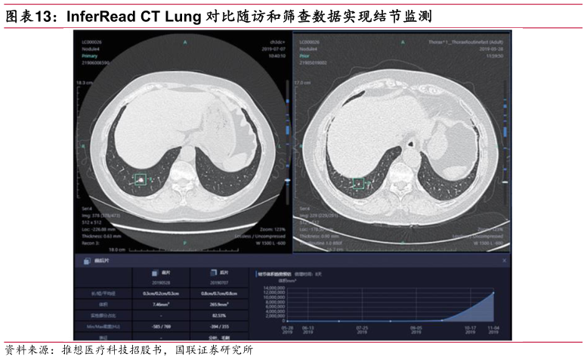
Task: Click the prior scan icon above 20190528
Action: pos(155,273)
